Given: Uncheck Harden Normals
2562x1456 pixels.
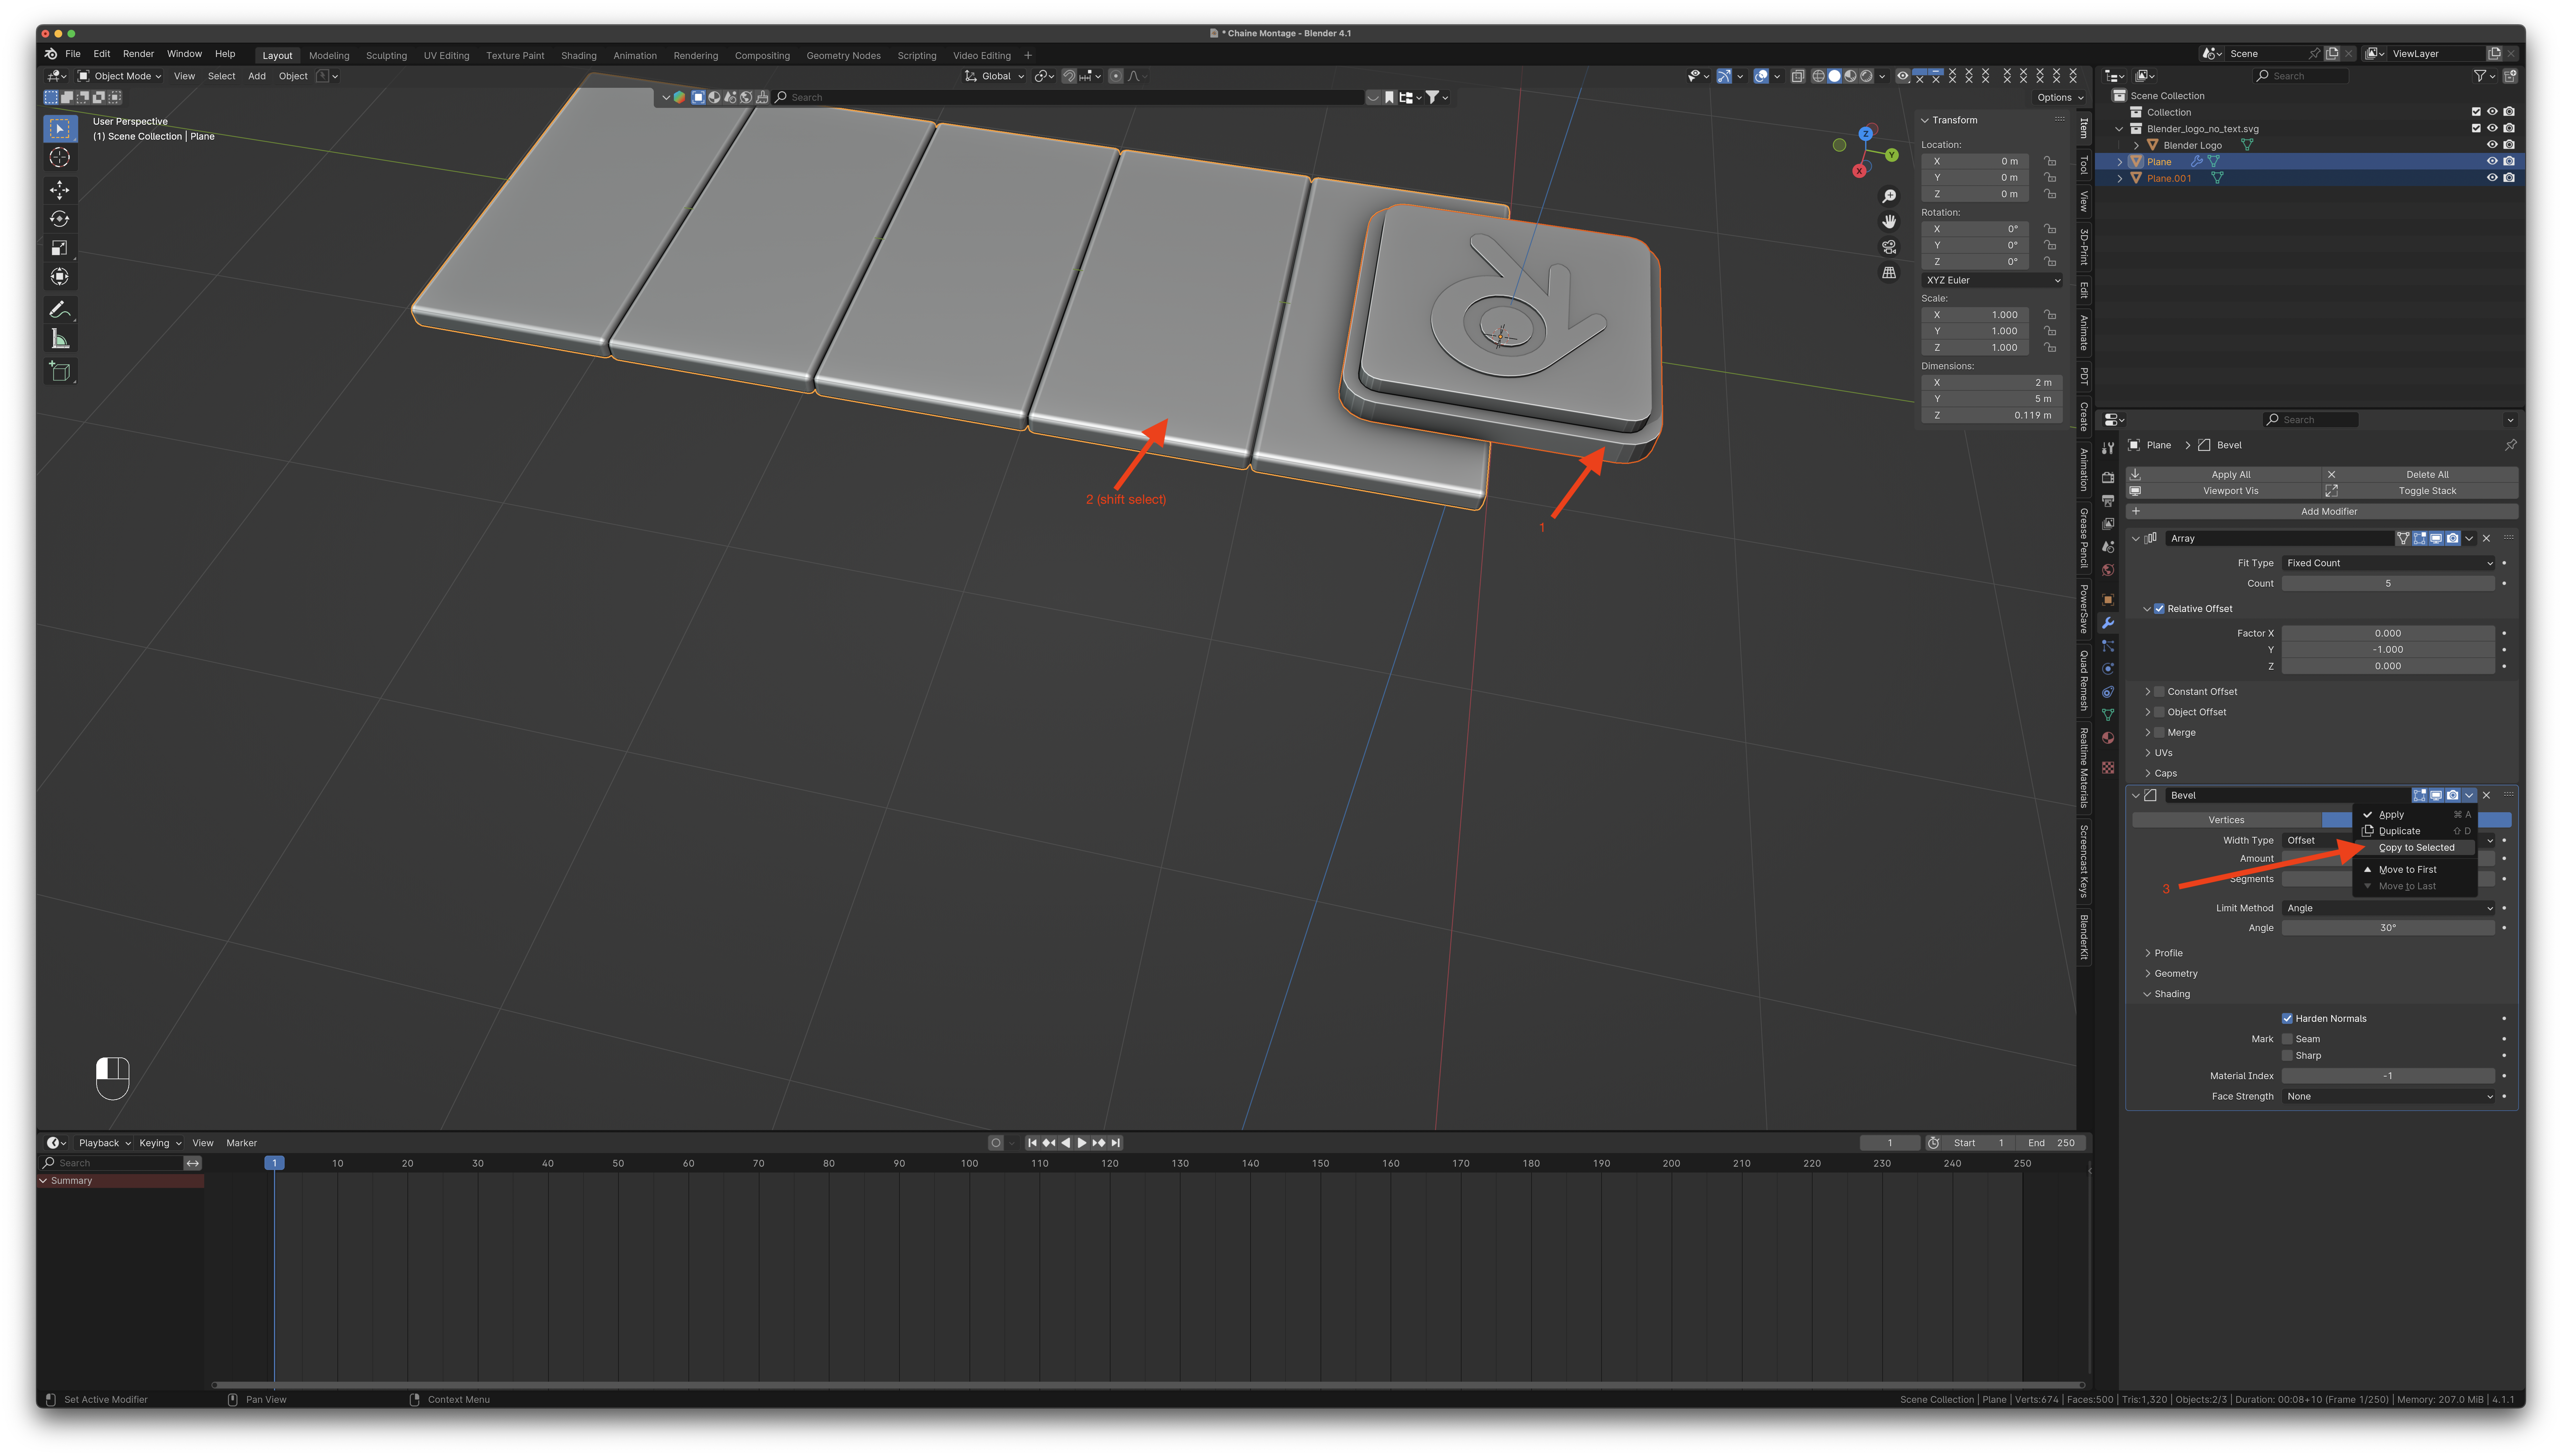Looking at the screenshot, I should point(2287,1019).
